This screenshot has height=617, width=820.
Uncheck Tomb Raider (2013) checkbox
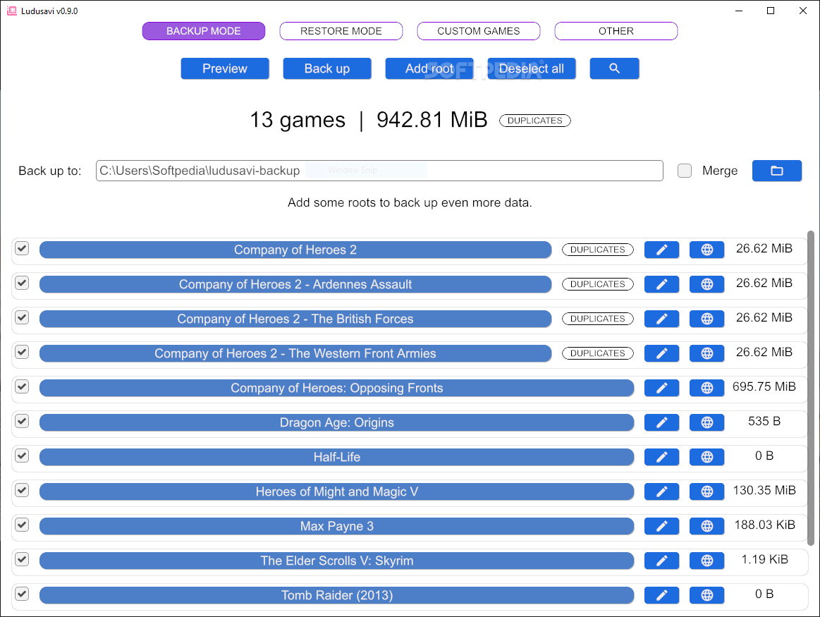[x=22, y=594]
